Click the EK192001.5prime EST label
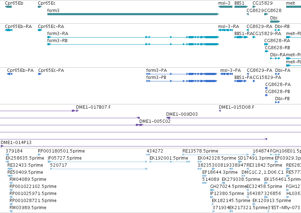 pyautogui.click(x=169, y=158)
